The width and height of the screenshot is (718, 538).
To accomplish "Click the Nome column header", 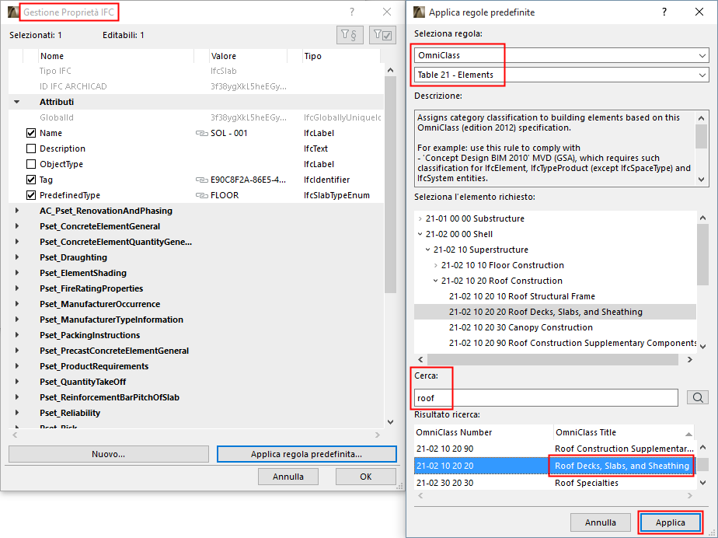I will click(116, 56).
